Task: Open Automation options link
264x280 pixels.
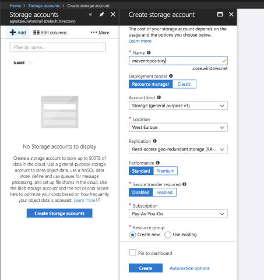Action: click(x=189, y=268)
